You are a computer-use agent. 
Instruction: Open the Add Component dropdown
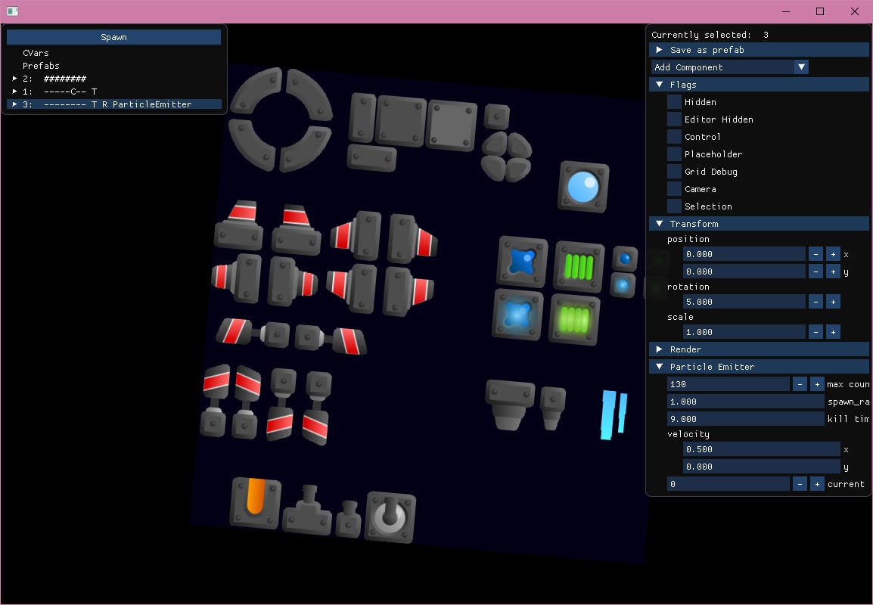pos(729,67)
